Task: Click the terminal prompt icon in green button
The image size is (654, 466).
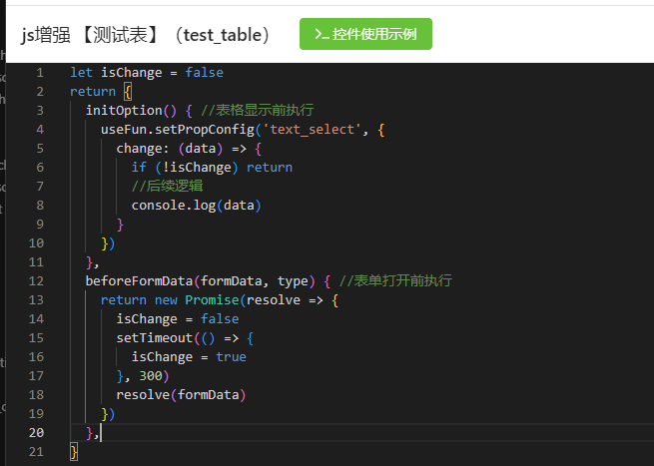Action: click(x=321, y=34)
